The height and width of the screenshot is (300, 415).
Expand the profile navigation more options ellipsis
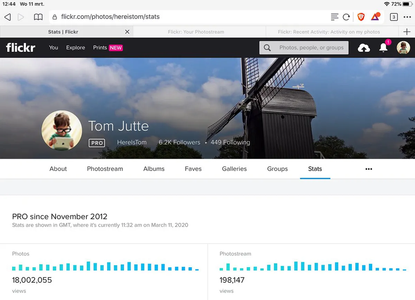(369, 169)
